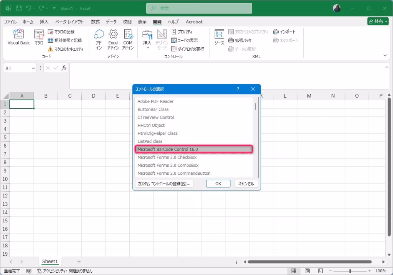
Task: Open the Visual Basic editor
Action: [19, 37]
